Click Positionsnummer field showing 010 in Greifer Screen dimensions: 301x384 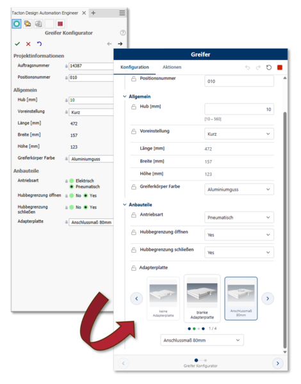pos(239,81)
